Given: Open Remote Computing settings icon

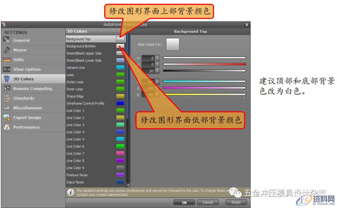Looking at the screenshot, I should click(7, 88).
